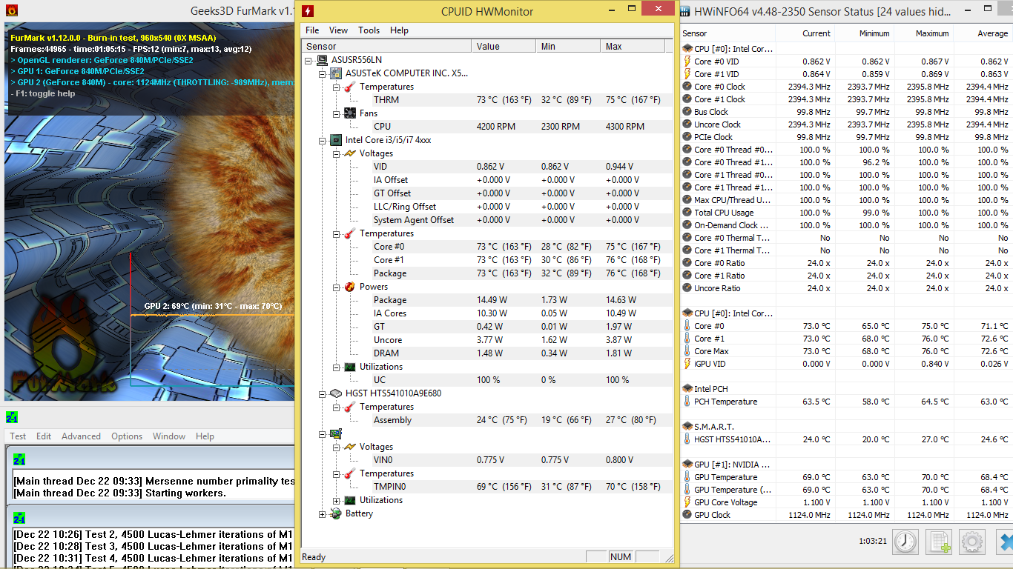Click S.M.A.R.T. group drive icon
1013x569 pixels.
[x=687, y=427]
